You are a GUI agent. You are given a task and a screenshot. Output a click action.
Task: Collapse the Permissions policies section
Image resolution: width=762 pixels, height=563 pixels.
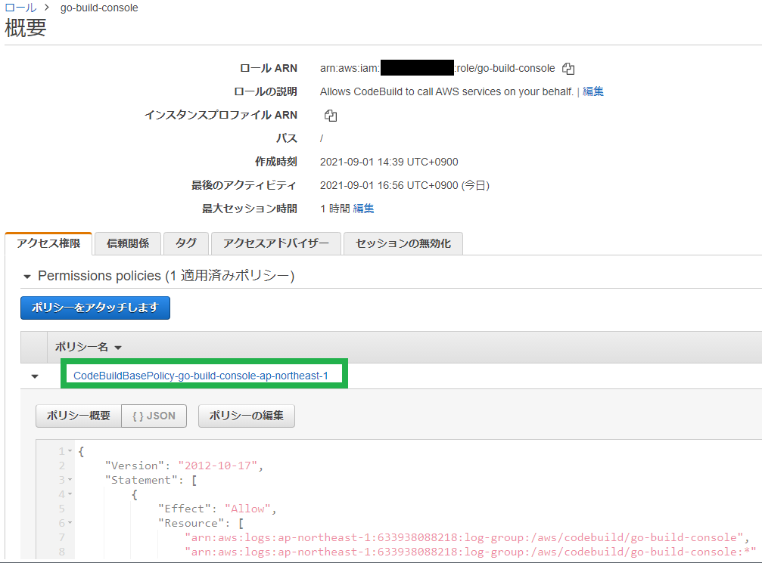click(27, 277)
